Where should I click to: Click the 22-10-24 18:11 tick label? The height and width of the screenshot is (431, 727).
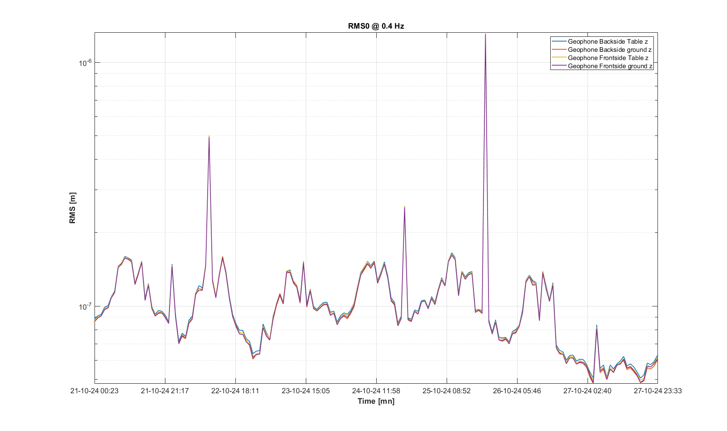click(235, 391)
